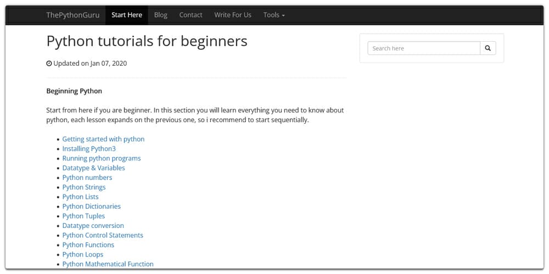Select Write For Us in navbar

pyautogui.click(x=233, y=15)
